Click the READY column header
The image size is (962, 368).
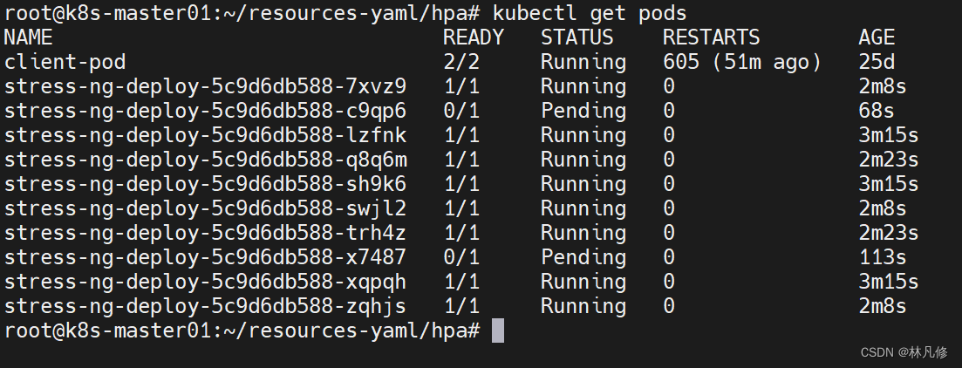click(473, 37)
